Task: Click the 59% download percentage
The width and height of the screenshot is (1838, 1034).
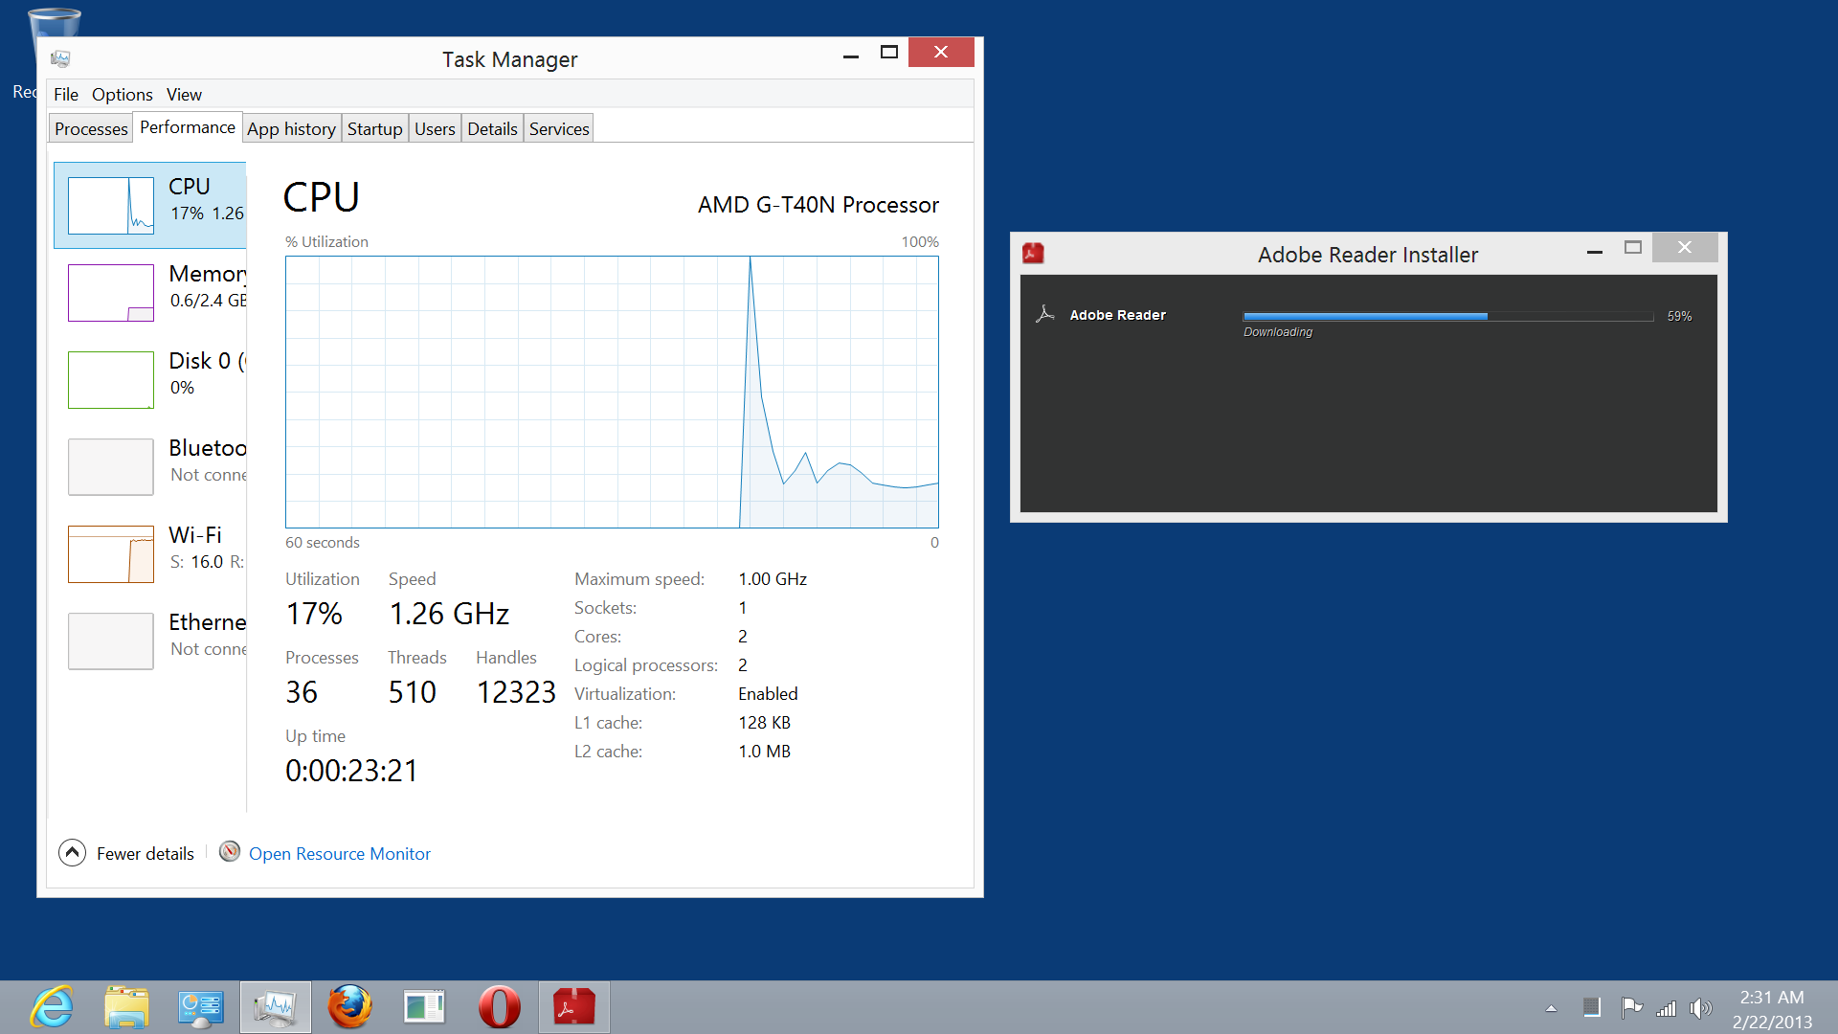Action: pyautogui.click(x=1679, y=316)
